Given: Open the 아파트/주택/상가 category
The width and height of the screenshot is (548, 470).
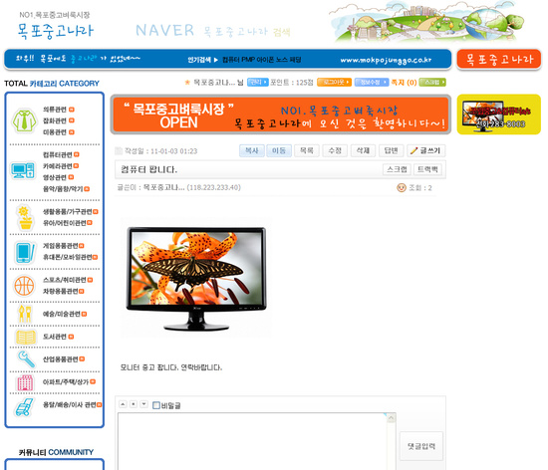Looking at the screenshot, I should [x=66, y=382].
